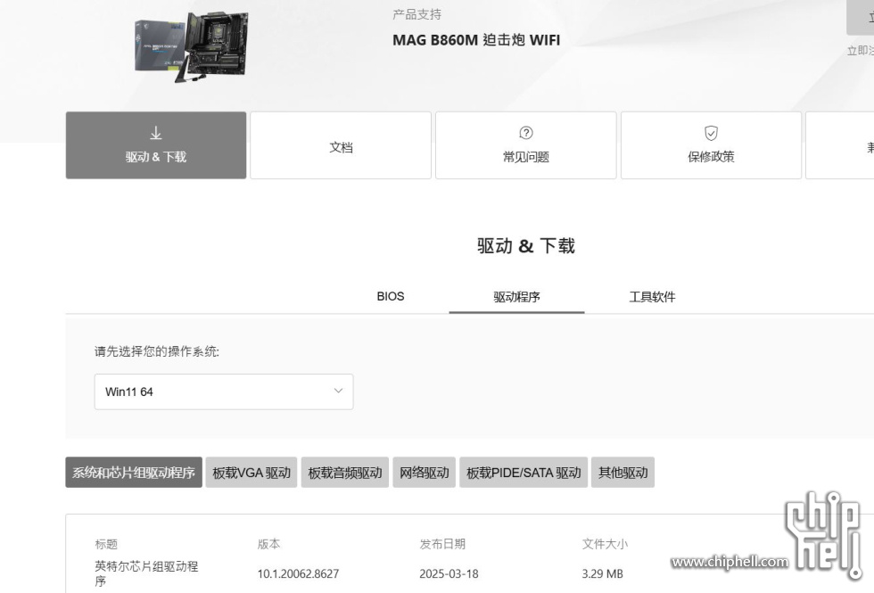Click the 英特尔芯片组驱动程序 driver title
This screenshot has width=874, height=593.
pos(146,573)
